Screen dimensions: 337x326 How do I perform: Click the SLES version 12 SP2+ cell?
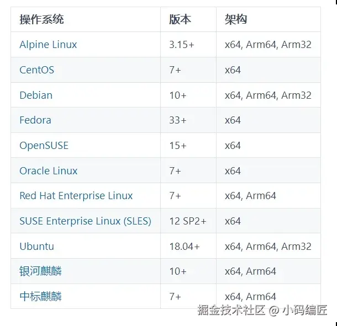pyautogui.click(x=188, y=221)
